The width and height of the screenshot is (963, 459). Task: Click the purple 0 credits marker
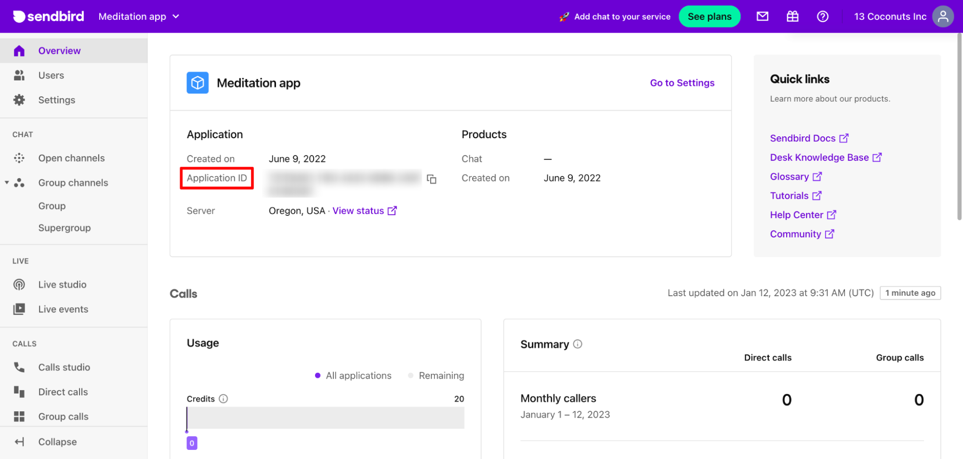192,443
